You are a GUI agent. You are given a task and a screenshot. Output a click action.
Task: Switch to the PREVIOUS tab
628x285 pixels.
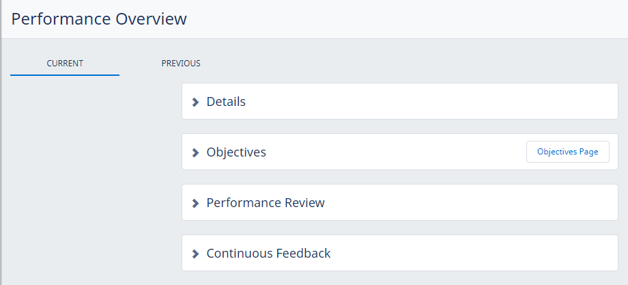click(x=181, y=64)
